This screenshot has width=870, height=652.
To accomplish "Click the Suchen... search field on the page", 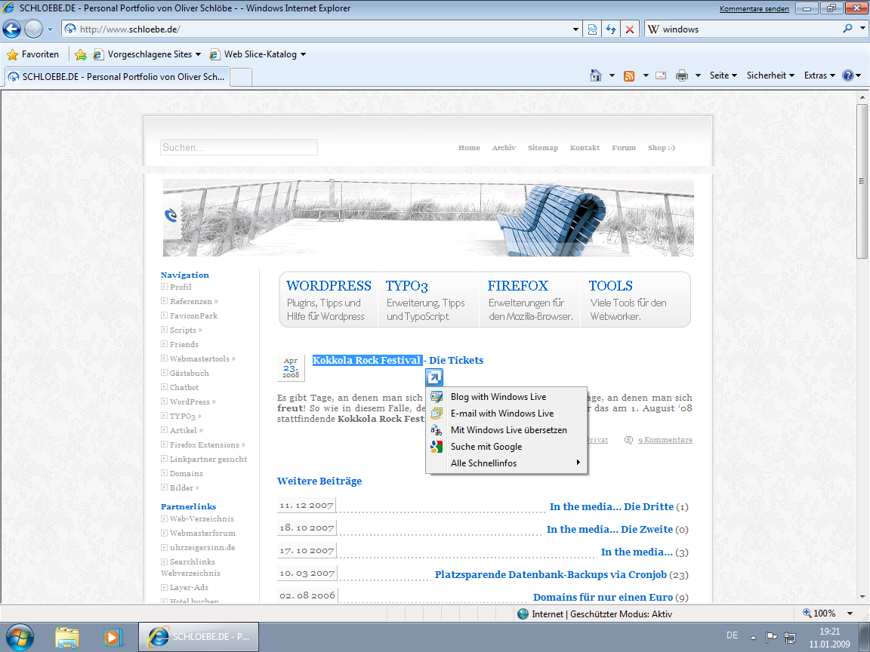I will (239, 148).
